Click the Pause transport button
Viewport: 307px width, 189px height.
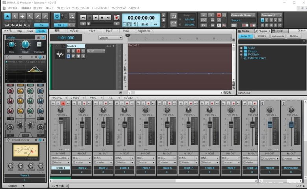102,18
